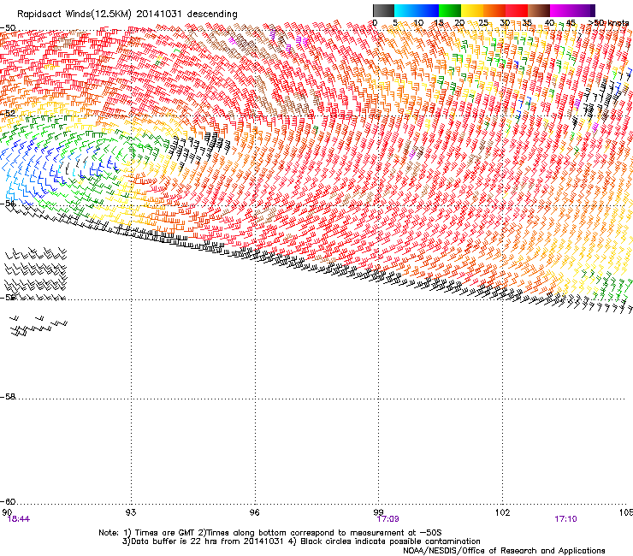The height and width of the screenshot is (556, 633).
Task: Click the 102 longitude axis label
Action: point(502,512)
